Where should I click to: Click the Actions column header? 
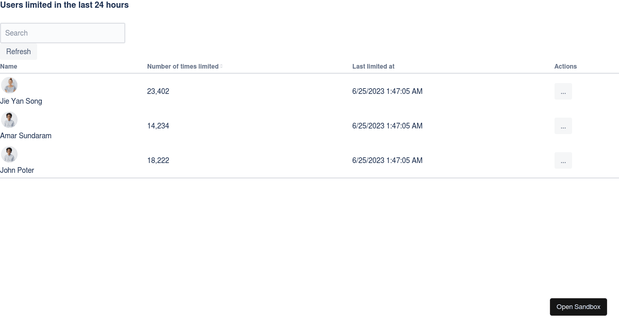[x=565, y=67]
